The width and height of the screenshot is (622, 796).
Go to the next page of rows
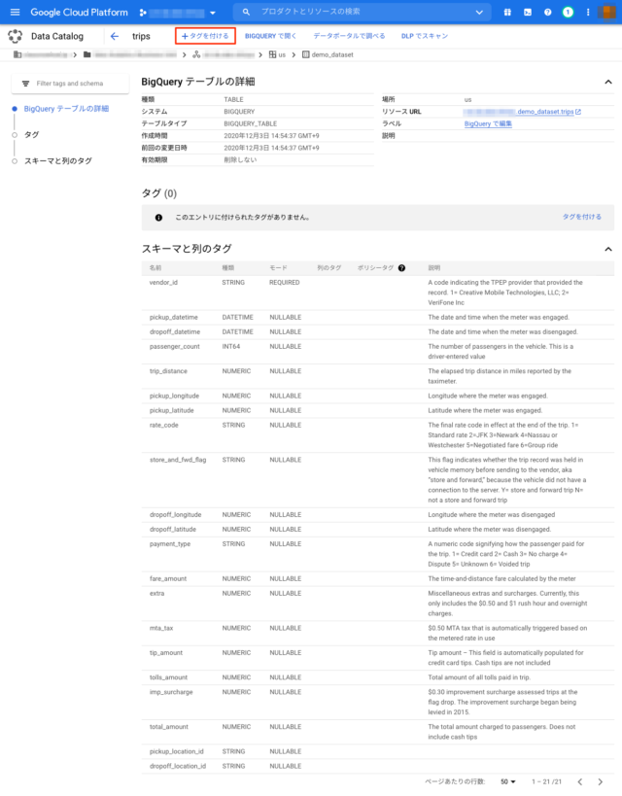click(x=604, y=781)
